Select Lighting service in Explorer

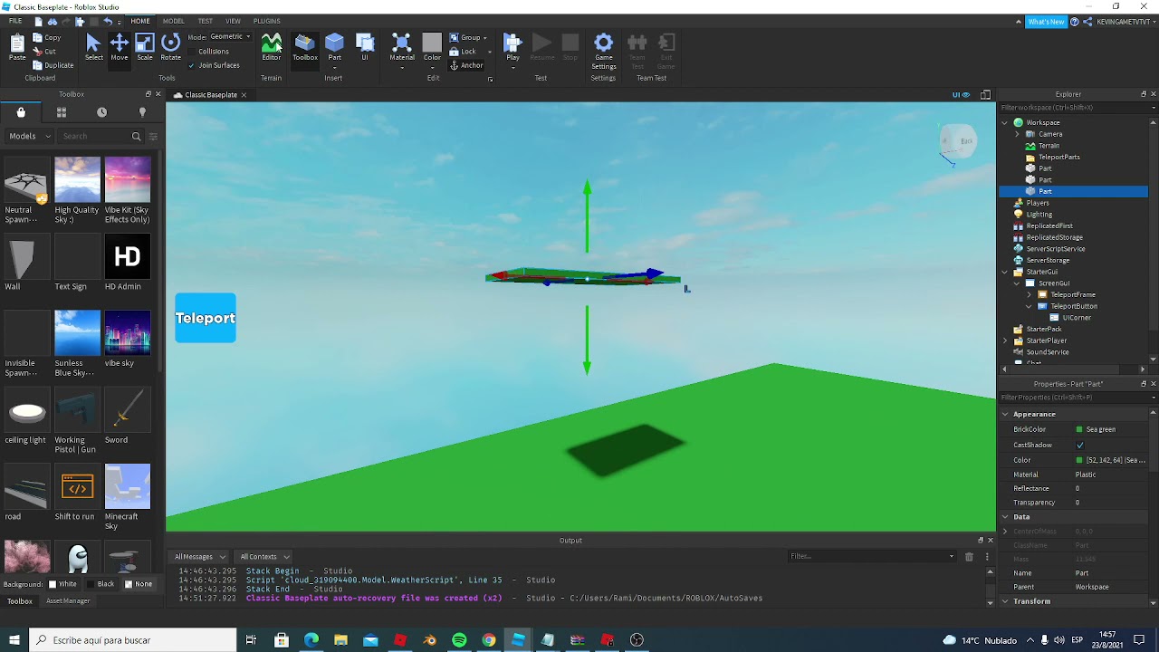[1039, 215]
